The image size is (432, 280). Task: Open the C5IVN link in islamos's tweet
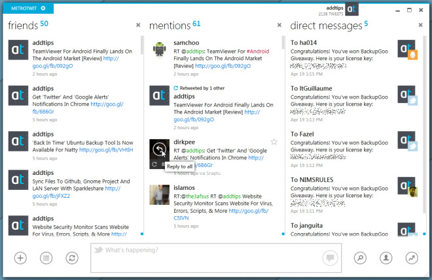(181, 218)
